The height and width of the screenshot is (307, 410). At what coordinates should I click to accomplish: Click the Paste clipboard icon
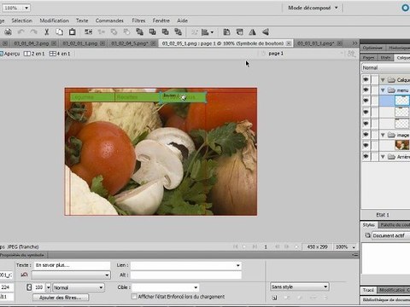tap(73, 32)
